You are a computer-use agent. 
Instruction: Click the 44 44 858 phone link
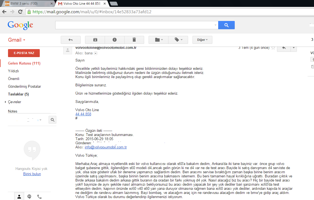[x=83, y=114]
